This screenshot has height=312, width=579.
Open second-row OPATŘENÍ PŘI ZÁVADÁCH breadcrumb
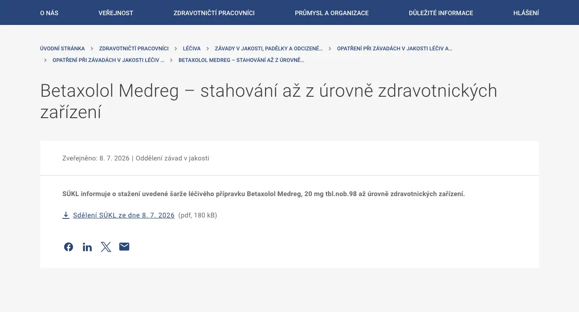pyautogui.click(x=108, y=60)
